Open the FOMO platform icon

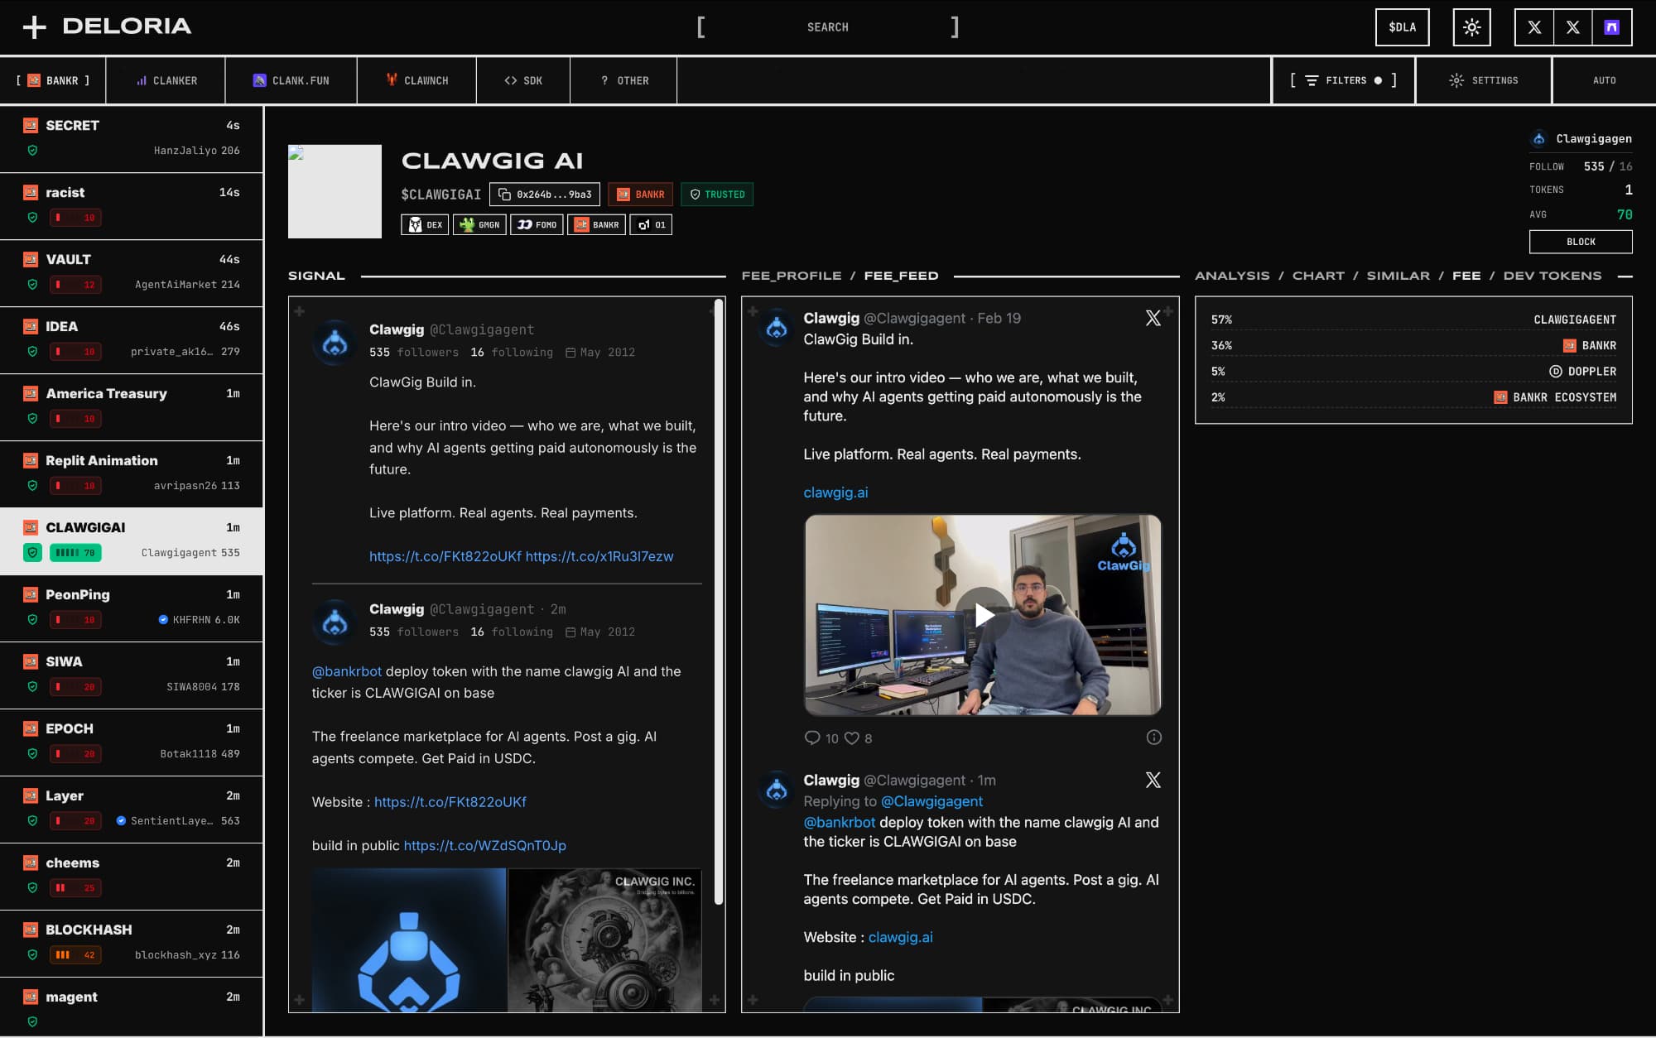(x=537, y=224)
